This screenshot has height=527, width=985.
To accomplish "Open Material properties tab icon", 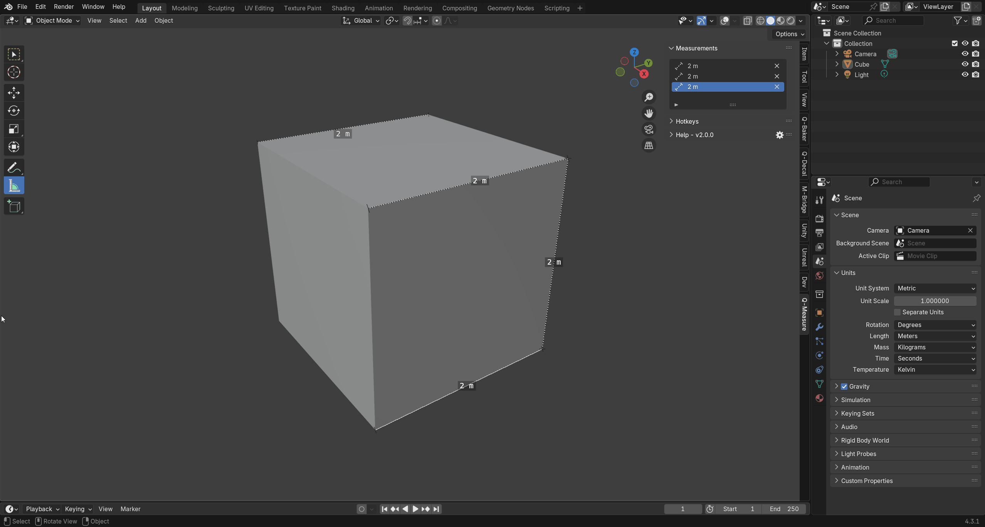I will click(819, 398).
